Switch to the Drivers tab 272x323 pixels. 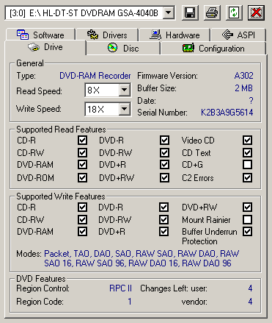pos(107,35)
